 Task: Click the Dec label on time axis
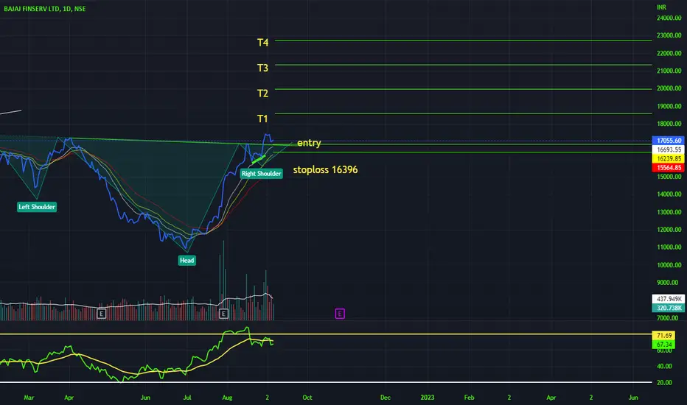pyautogui.click(x=385, y=398)
